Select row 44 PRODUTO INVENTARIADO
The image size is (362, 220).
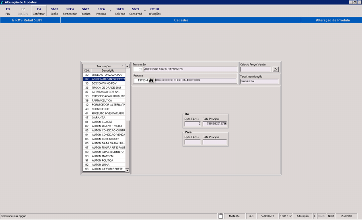(x=104, y=113)
